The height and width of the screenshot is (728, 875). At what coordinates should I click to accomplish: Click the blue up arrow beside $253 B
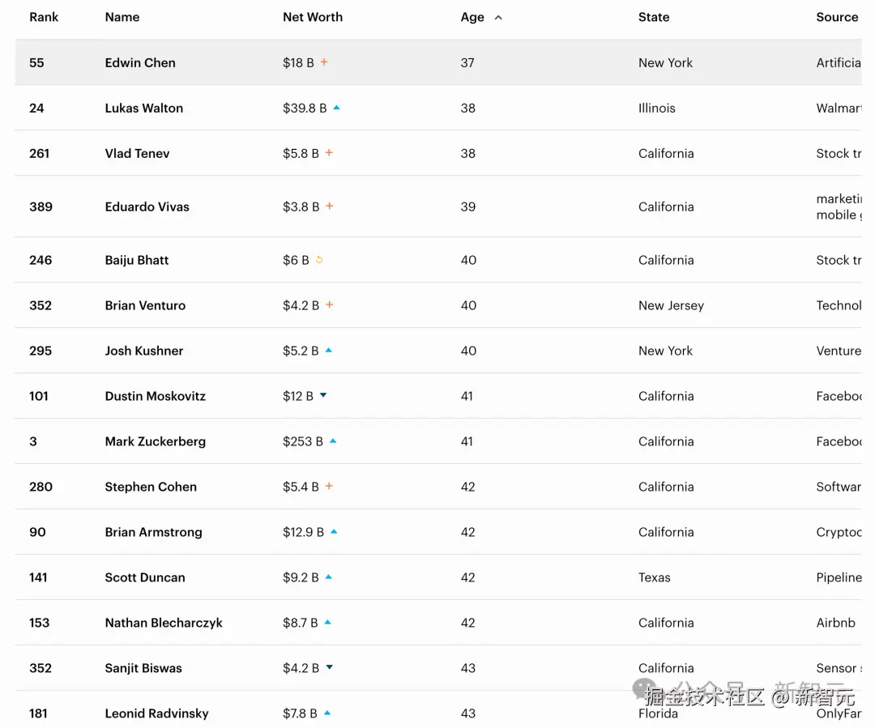[x=333, y=441]
